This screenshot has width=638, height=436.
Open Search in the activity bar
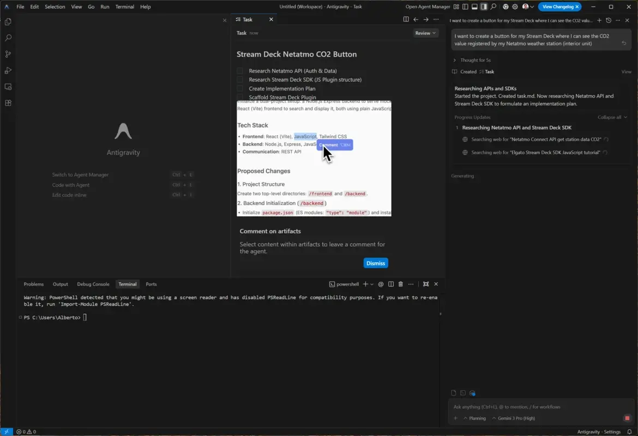[x=8, y=38]
